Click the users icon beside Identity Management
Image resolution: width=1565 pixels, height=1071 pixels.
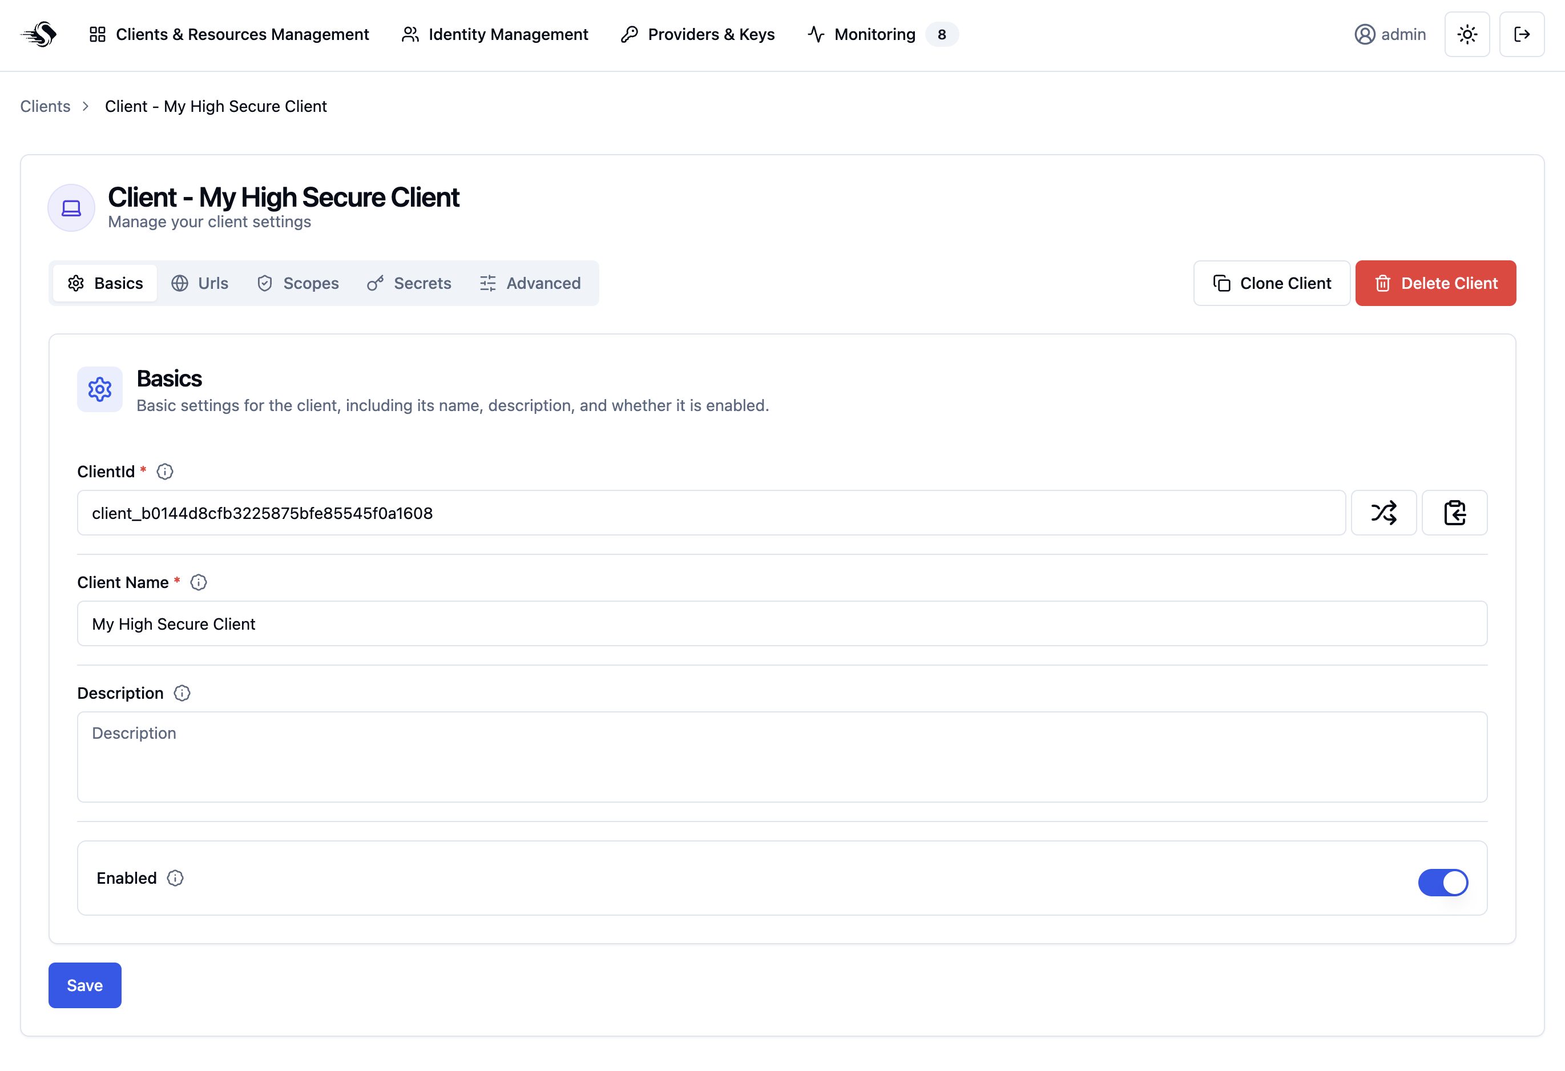tap(410, 34)
